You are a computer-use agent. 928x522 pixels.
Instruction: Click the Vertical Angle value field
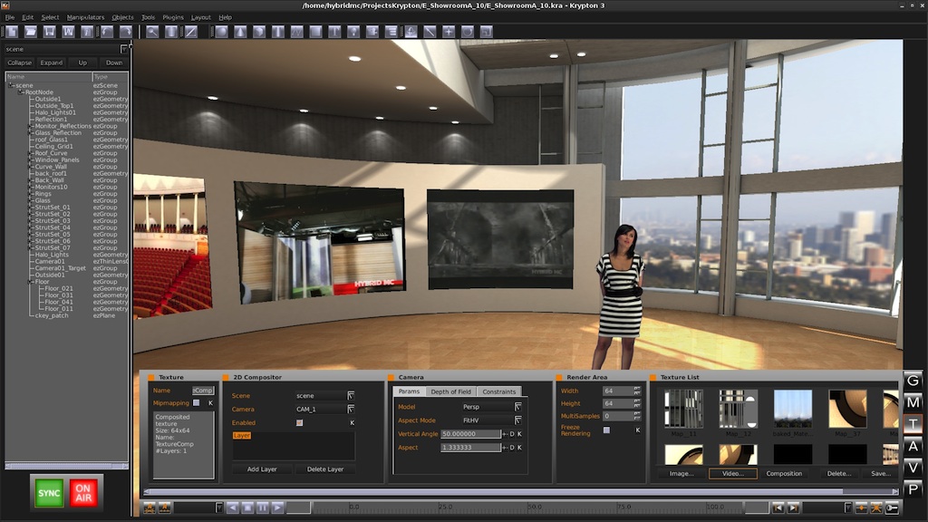click(x=471, y=434)
